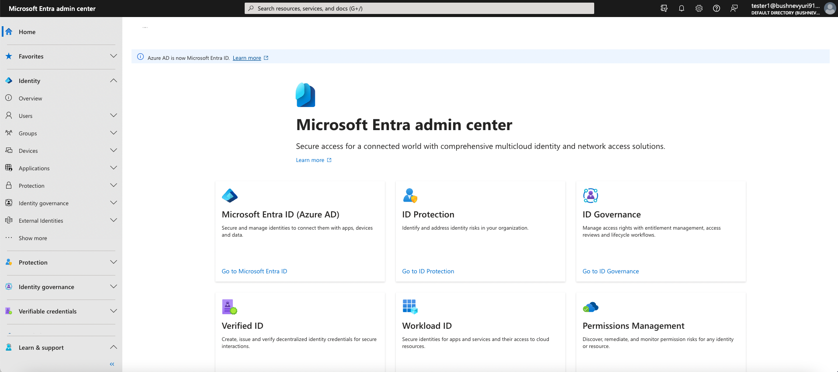Screen dimensions: 838x372
Task: Click the Protection lock icon under Identity
Action: click(9, 186)
